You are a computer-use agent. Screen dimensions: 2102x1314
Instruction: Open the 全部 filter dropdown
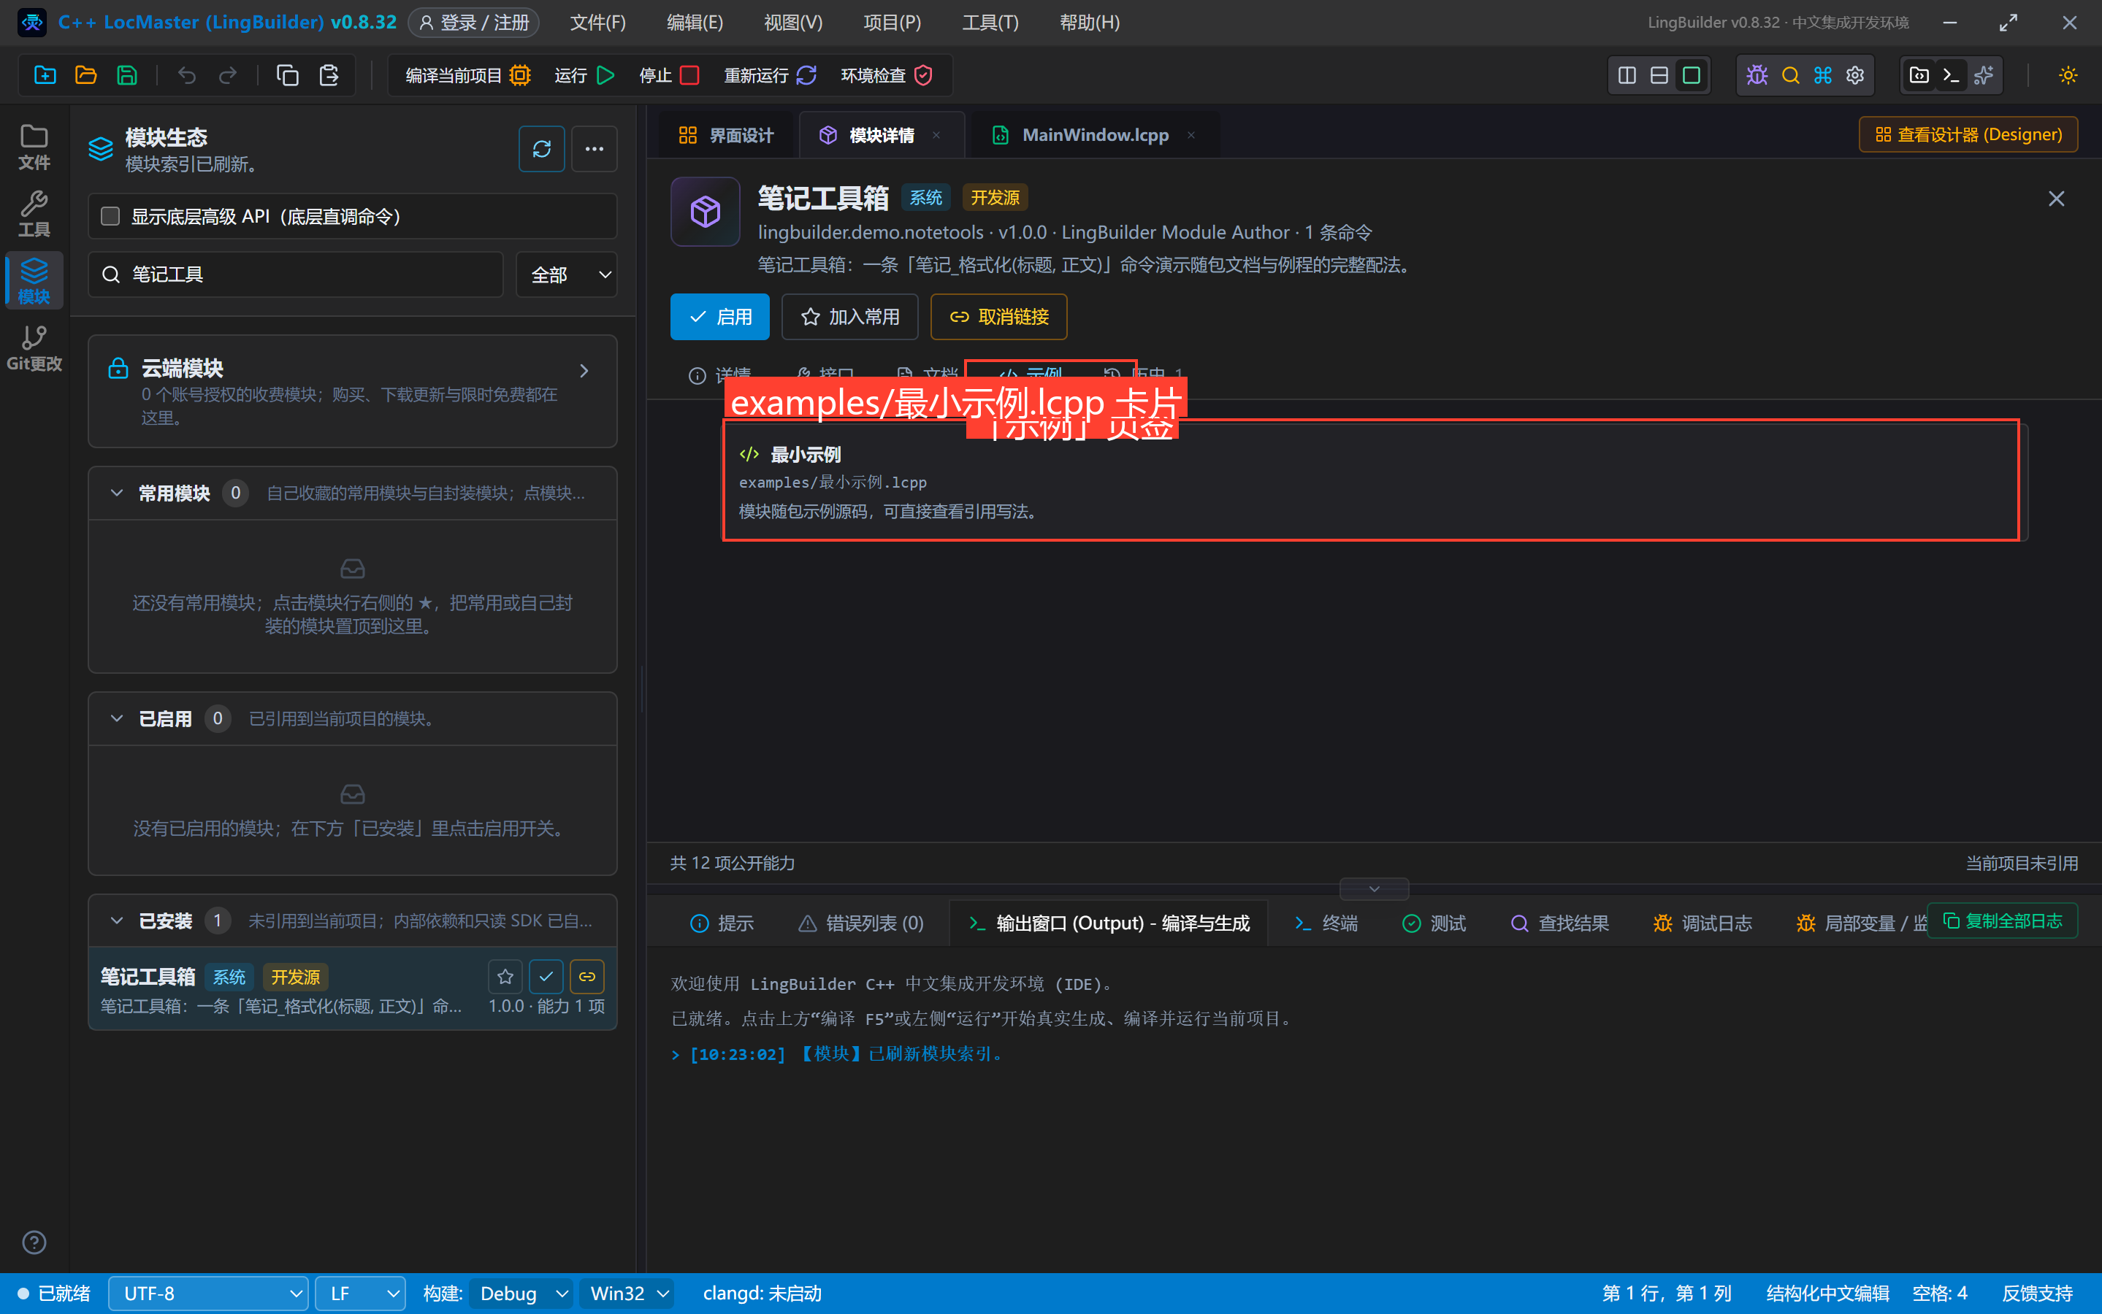pyautogui.click(x=567, y=274)
